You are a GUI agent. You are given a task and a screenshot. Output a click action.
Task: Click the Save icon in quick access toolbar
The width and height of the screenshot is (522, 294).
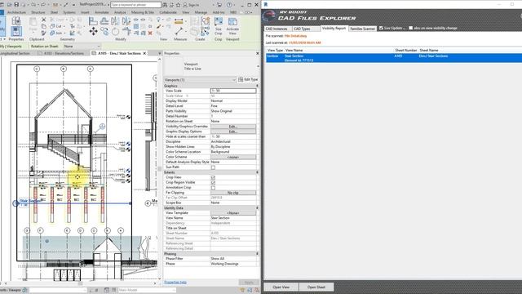(16, 5)
